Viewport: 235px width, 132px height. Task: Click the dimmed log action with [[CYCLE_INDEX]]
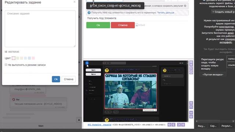click(38, 103)
